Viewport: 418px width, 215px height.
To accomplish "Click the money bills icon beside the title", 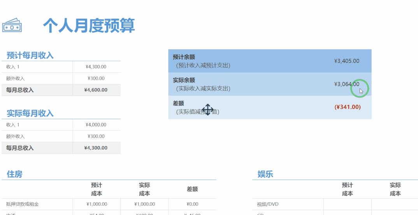I will click(x=12, y=26).
